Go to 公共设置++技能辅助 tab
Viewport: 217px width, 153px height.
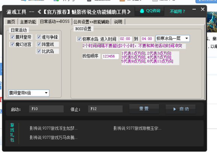tap(91, 22)
